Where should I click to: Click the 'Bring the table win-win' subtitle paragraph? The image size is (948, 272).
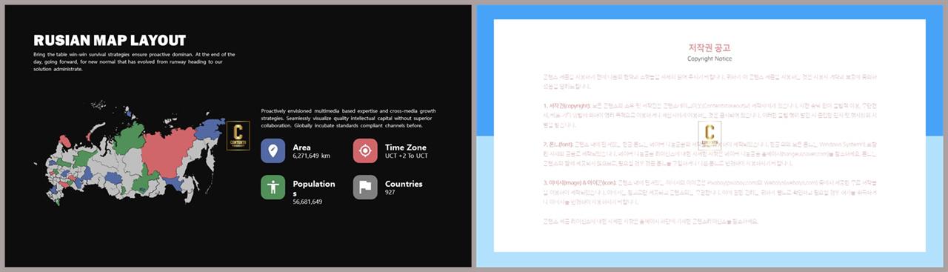point(134,62)
